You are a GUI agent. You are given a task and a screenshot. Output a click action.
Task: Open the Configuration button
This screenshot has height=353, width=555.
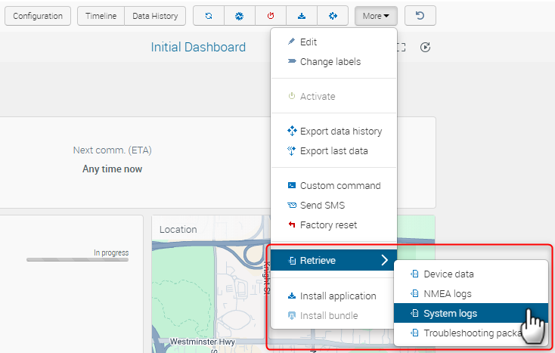pyautogui.click(x=38, y=16)
